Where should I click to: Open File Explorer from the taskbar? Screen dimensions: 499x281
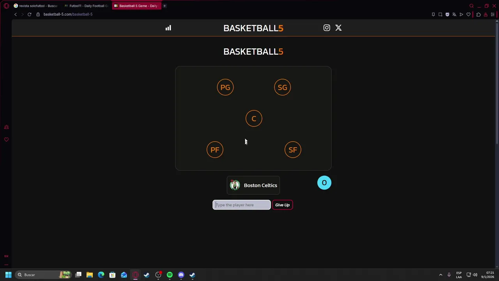[90, 275]
